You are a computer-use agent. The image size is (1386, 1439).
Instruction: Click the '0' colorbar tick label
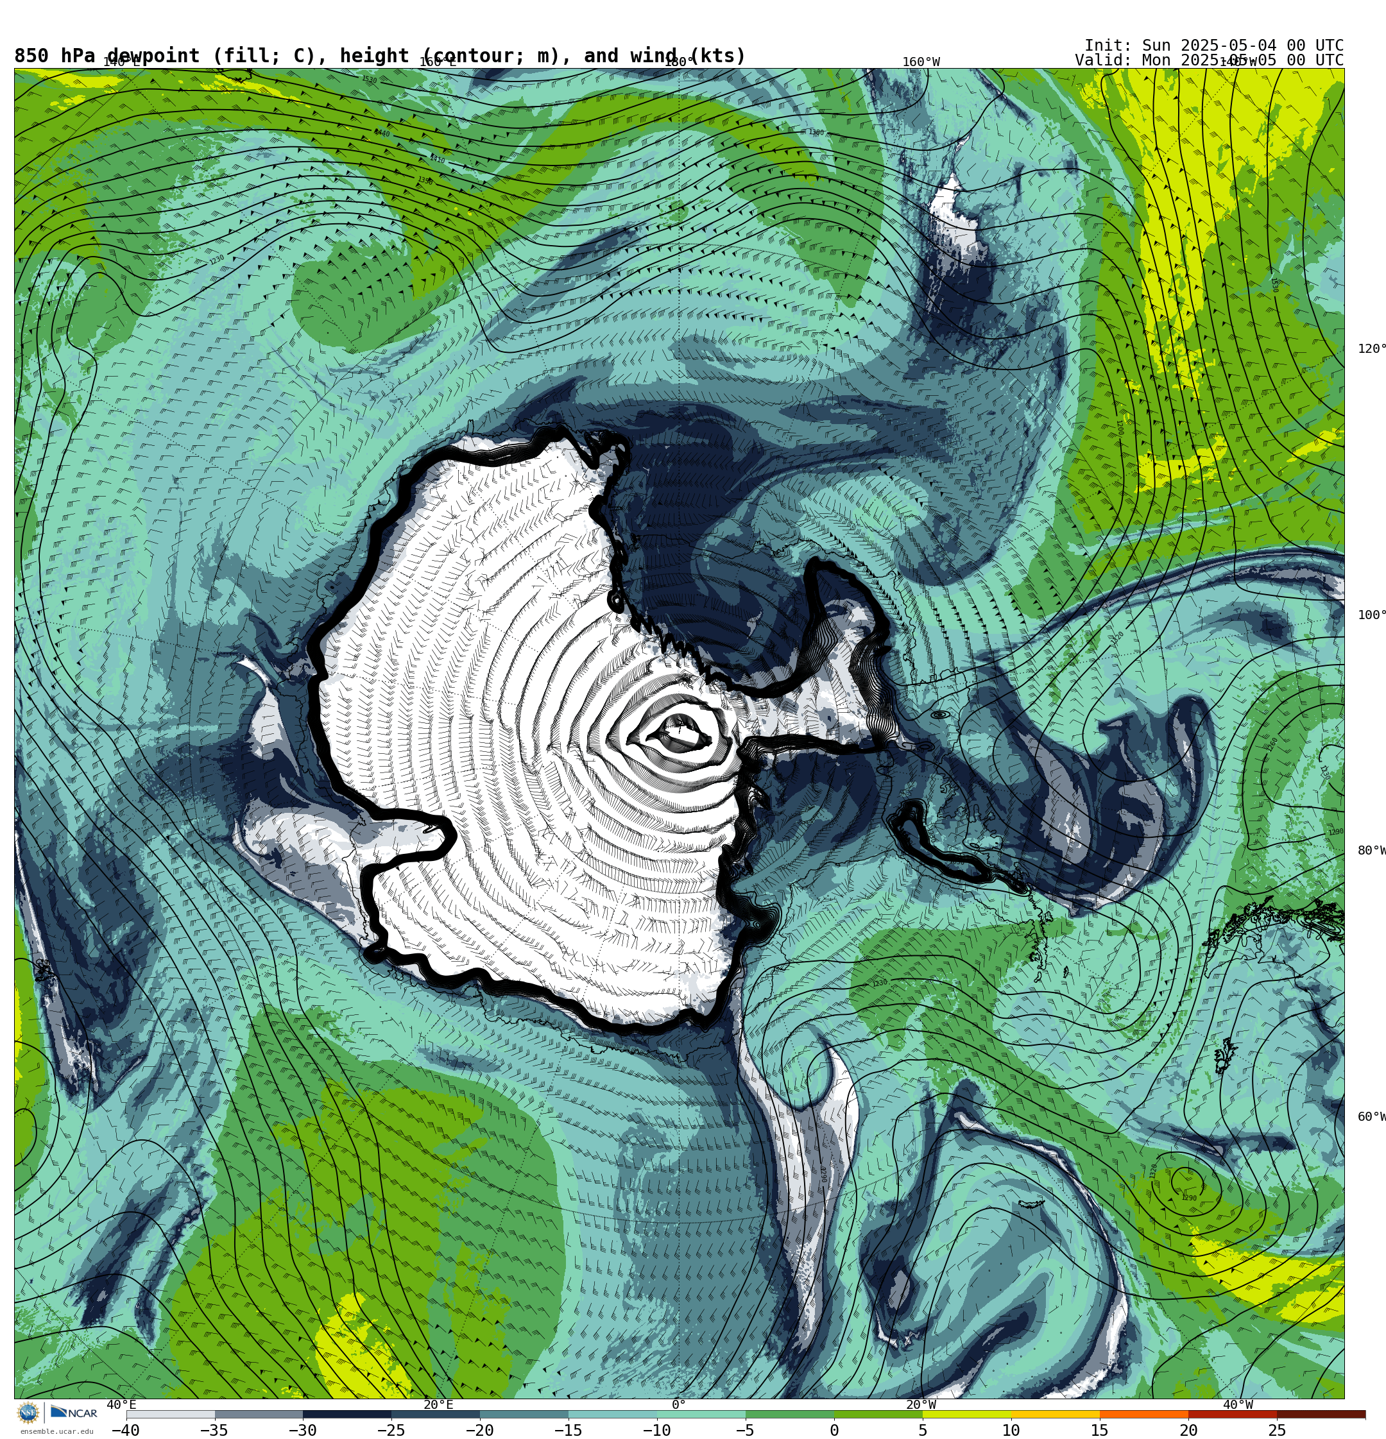(x=834, y=1430)
